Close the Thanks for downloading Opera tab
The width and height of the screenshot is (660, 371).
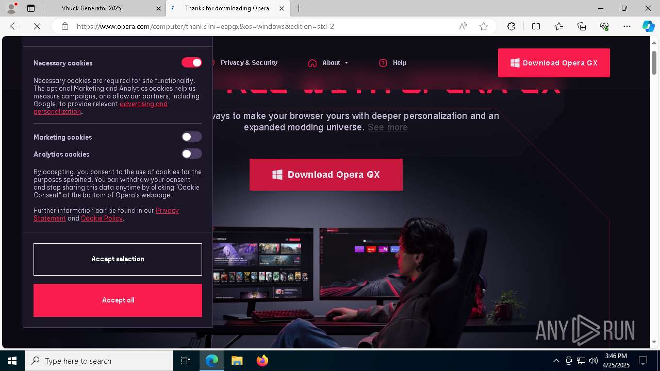[x=282, y=8]
